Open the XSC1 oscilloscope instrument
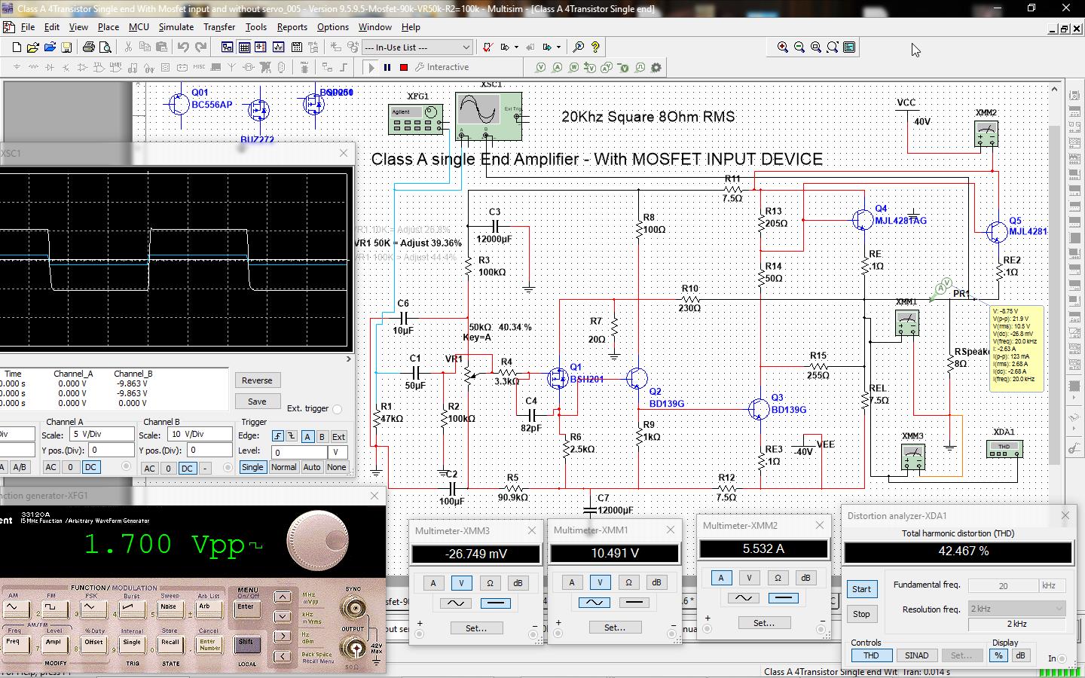Screen dimensions: 1085x678 coord(488,116)
